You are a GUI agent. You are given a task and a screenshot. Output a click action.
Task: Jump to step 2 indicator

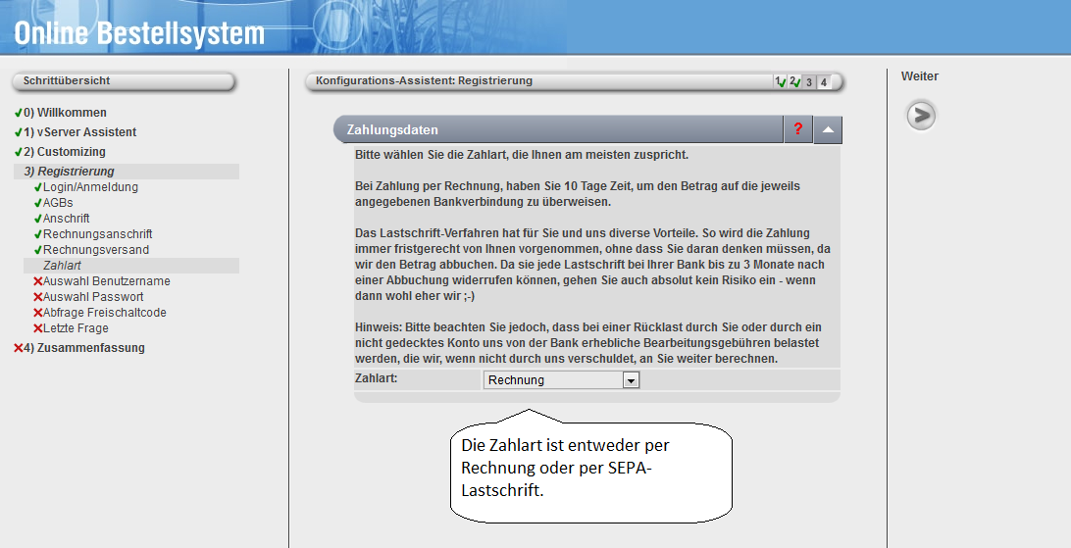click(794, 81)
